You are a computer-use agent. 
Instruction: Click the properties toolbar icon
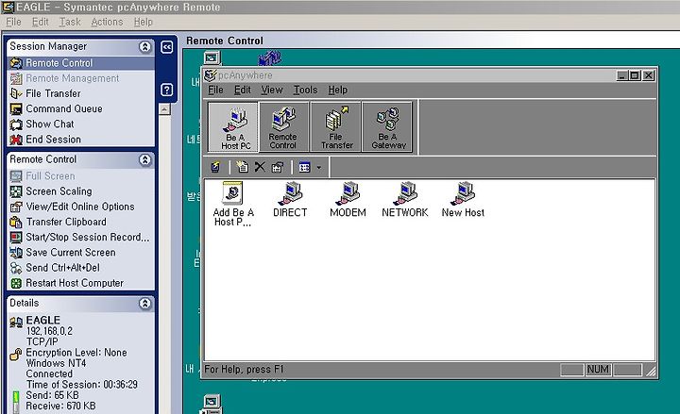277,167
